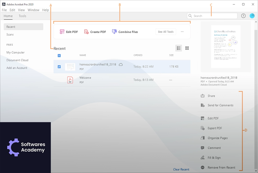Open the three-dot more tools menu

coord(182,32)
